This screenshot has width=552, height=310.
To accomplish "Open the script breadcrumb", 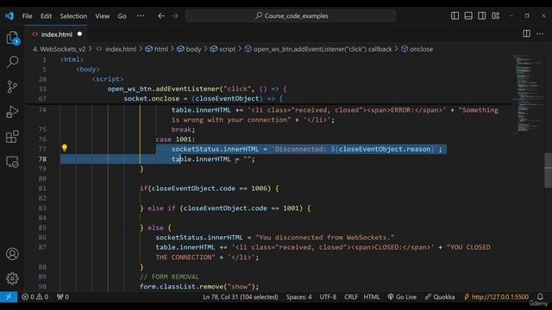I will (x=223, y=49).
